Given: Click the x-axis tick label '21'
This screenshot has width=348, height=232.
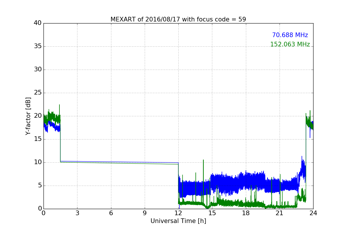Looking at the screenshot, I should click(280, 213).
